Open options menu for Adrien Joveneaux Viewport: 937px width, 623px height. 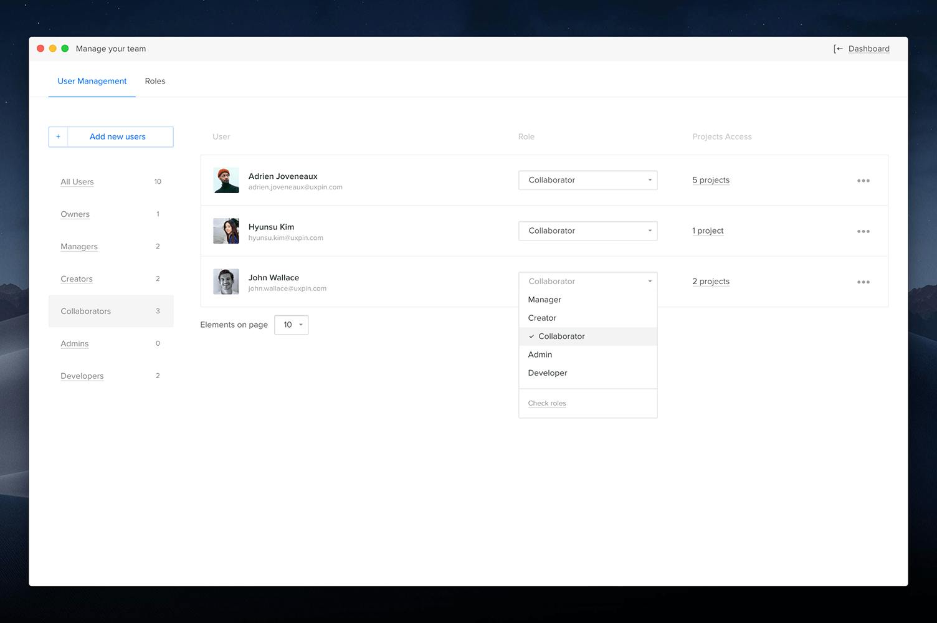[863, 180]
